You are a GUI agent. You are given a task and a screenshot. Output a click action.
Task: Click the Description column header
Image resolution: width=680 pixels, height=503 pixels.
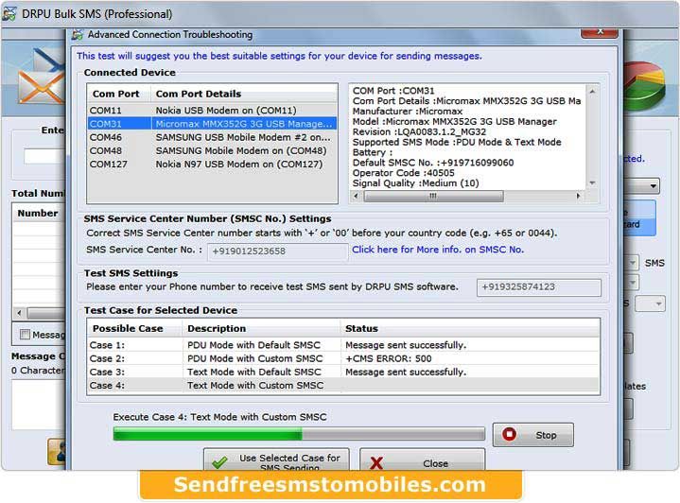(x=261, y=328)
